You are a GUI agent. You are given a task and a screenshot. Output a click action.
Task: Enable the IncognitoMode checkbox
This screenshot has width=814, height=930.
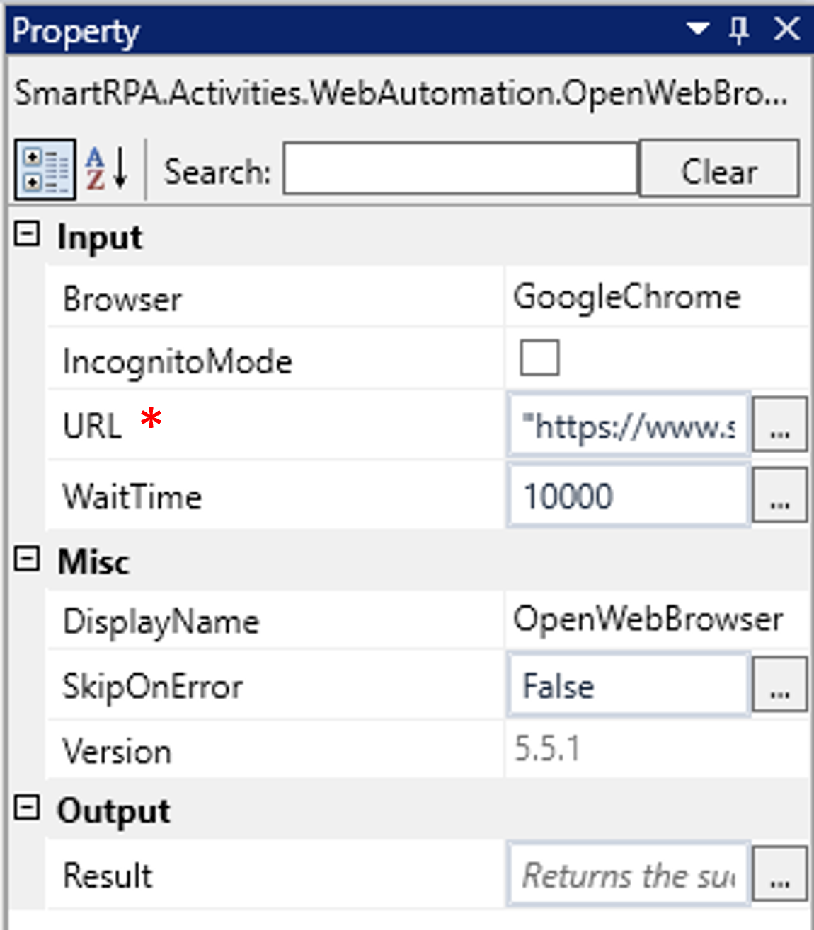click(x=539, y=358)
